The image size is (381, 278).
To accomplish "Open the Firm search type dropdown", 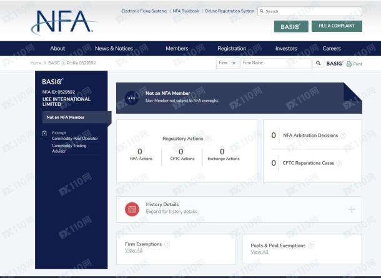I will click(227, 63).
